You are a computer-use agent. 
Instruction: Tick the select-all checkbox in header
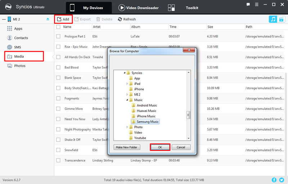pos(58,27)
